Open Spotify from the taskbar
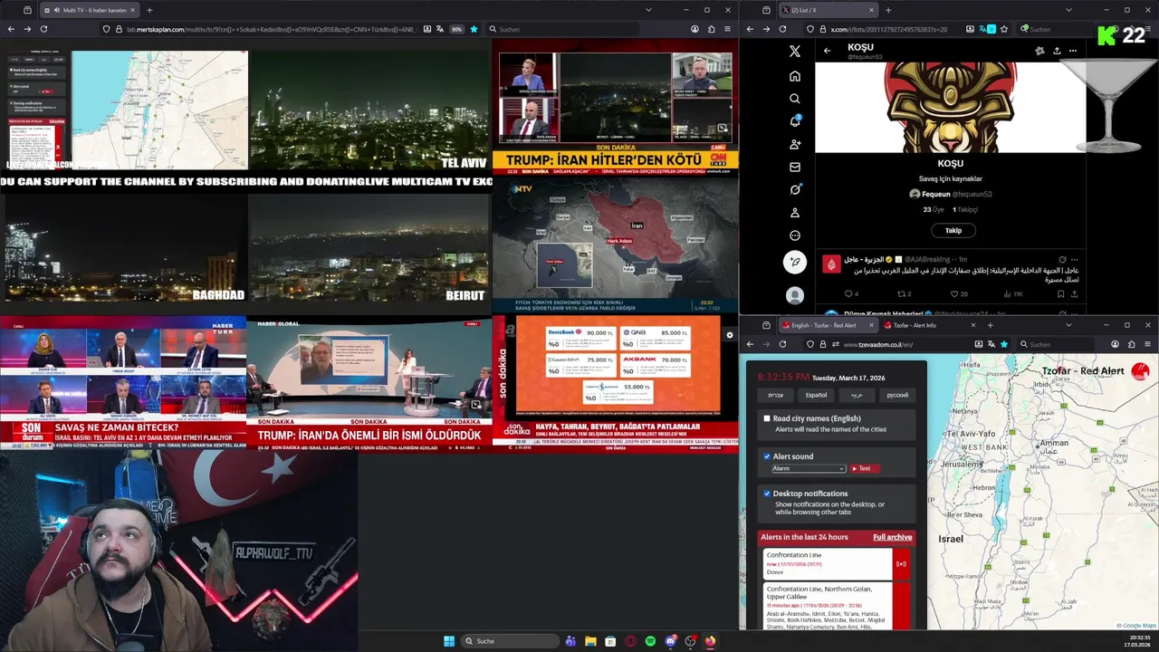The height and width of the screenshot is (652, 1159). coord(650,641)
